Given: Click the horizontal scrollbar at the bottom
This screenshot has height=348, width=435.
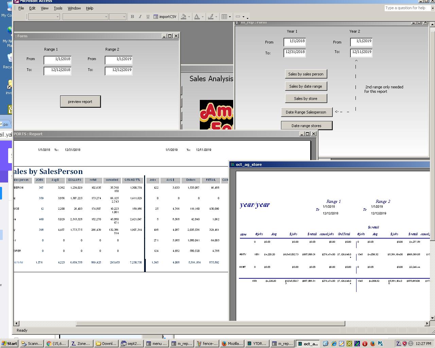Looking at the screenshot, I should click(211, 323).
